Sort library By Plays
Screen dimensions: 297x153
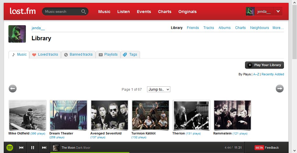[244, 74]
